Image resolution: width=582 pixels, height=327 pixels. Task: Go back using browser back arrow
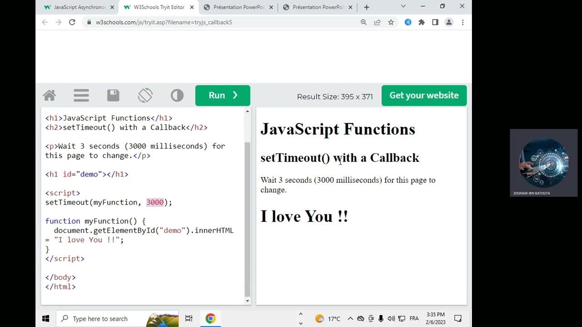pyautogui.click(x=45, y=22)
